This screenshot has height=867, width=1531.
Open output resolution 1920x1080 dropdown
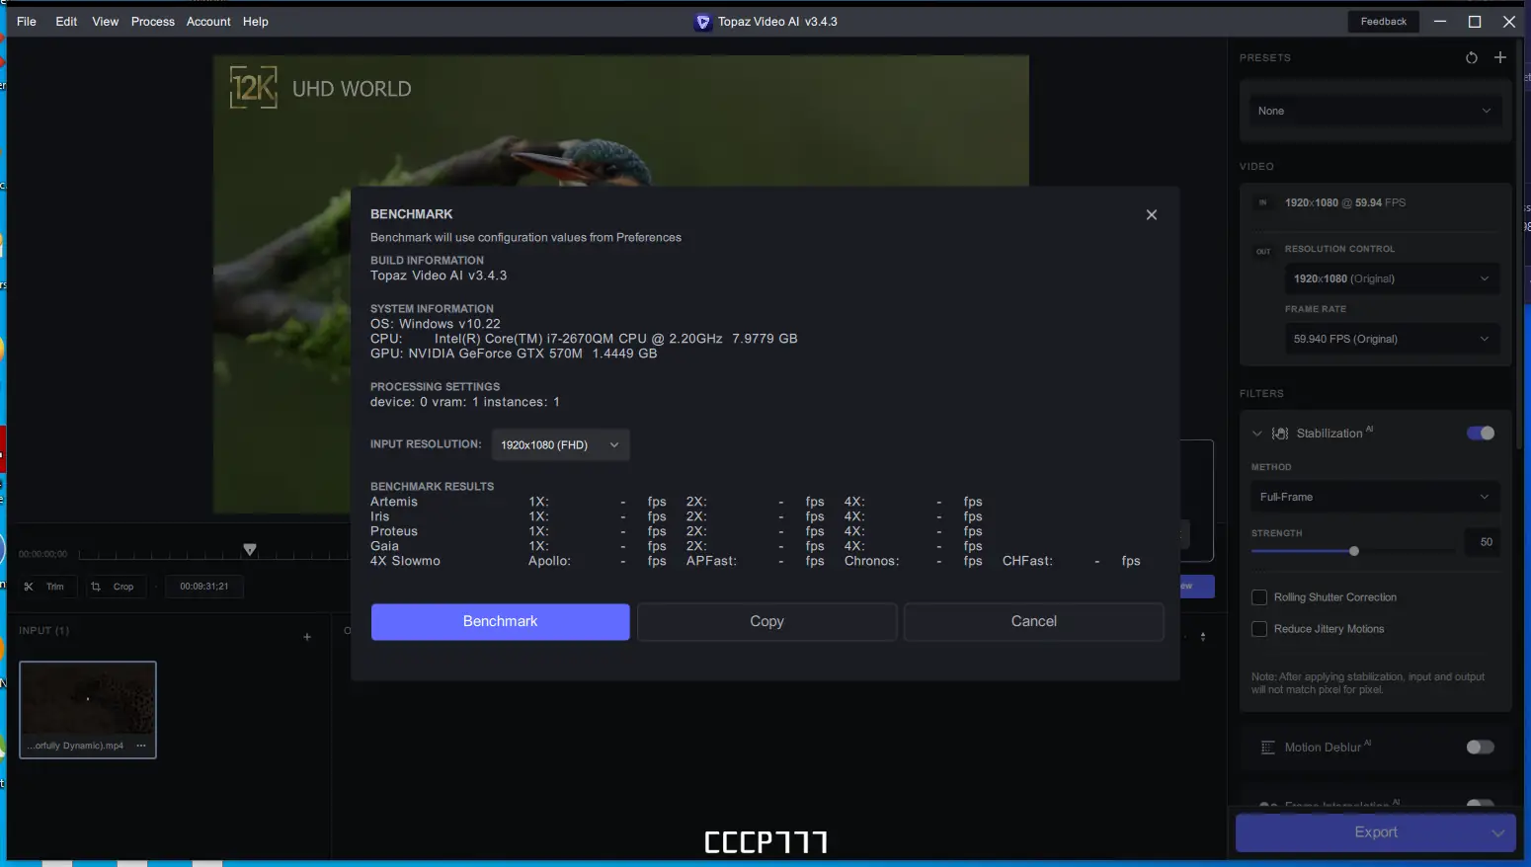click(1391, 278)
